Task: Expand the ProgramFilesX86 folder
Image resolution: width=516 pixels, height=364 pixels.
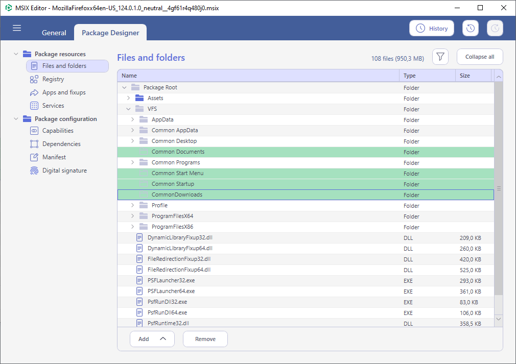Action: [133, 227]
